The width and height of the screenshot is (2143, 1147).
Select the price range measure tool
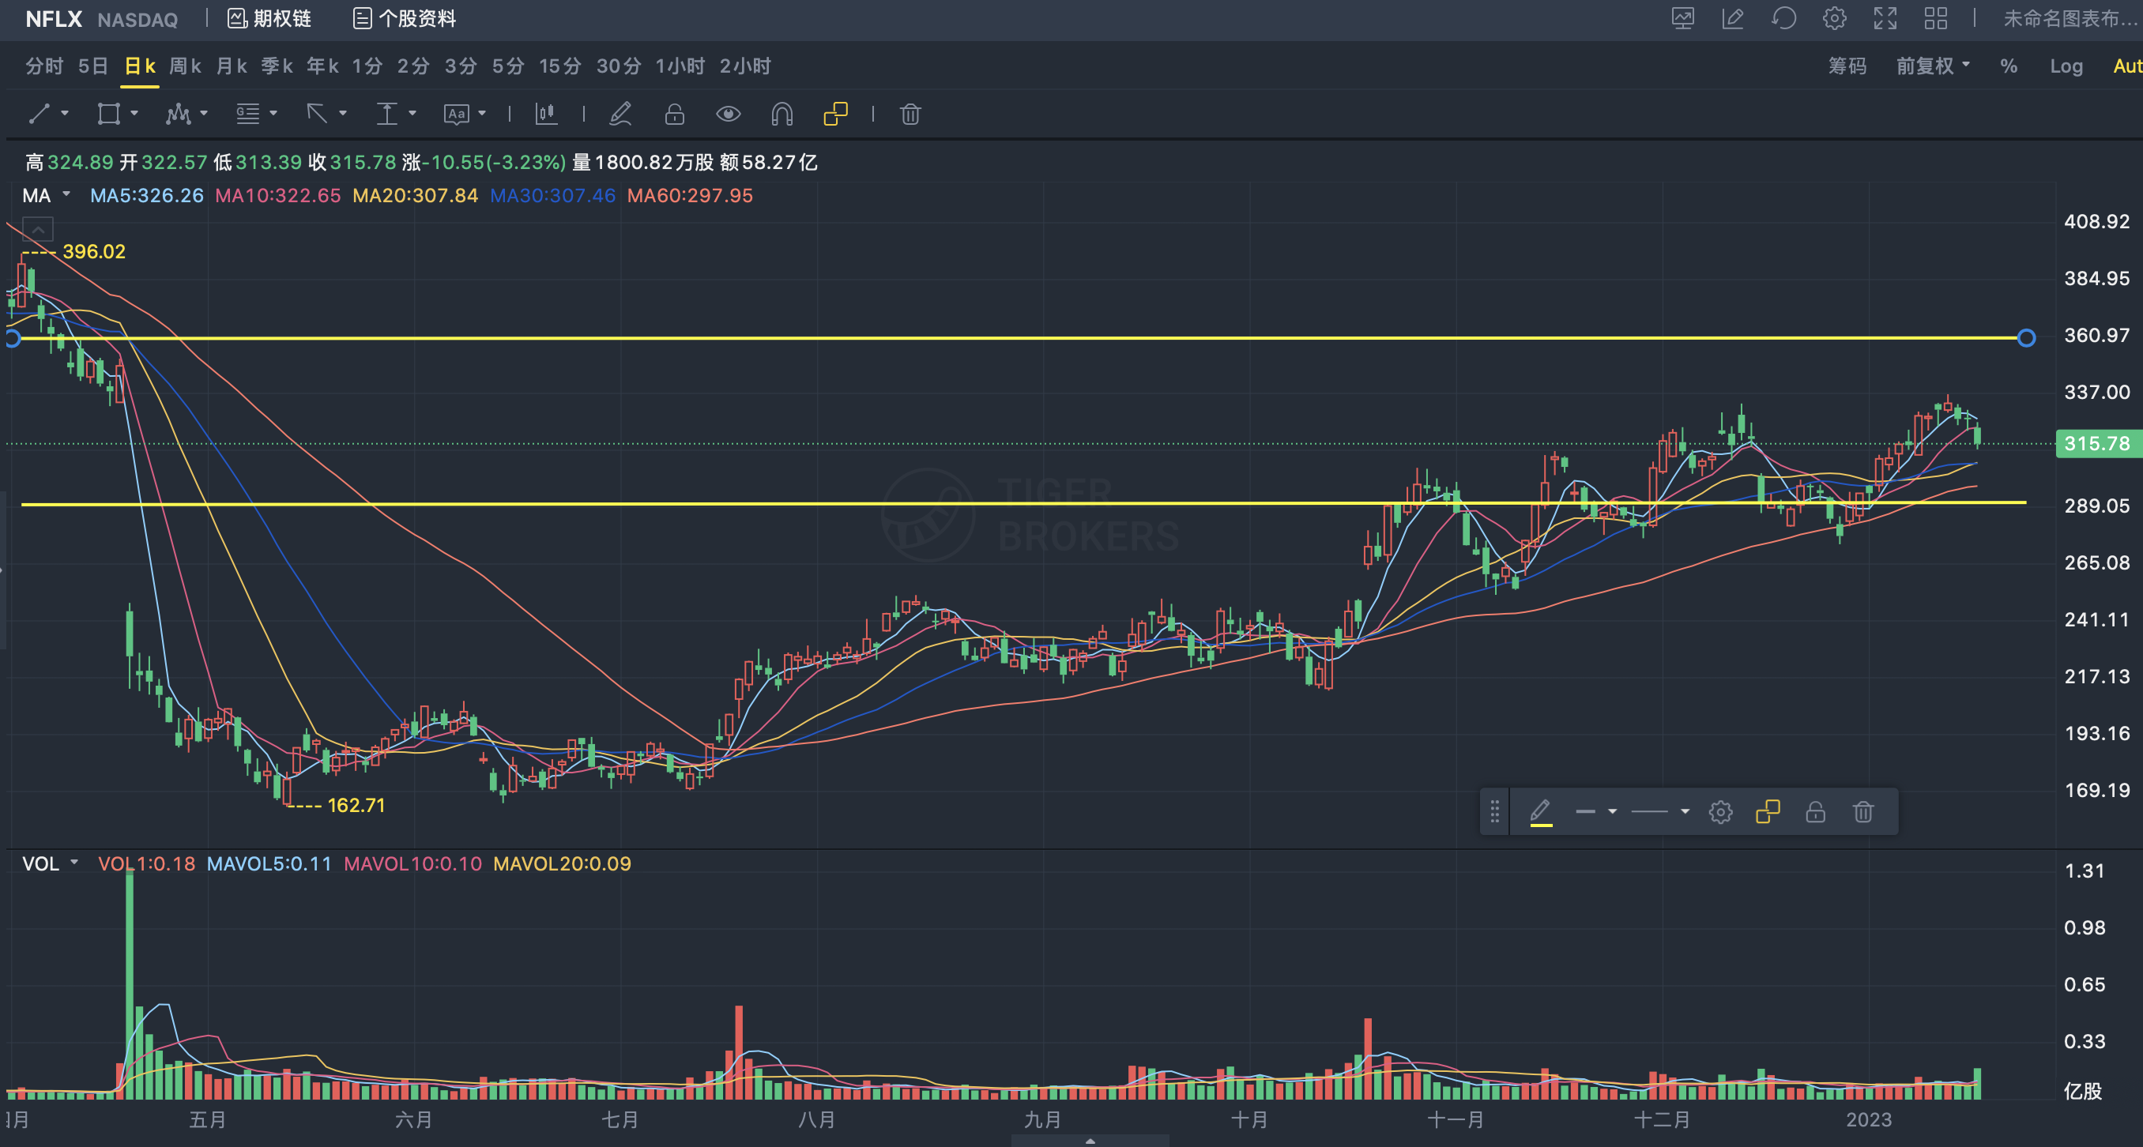point(387,114)
